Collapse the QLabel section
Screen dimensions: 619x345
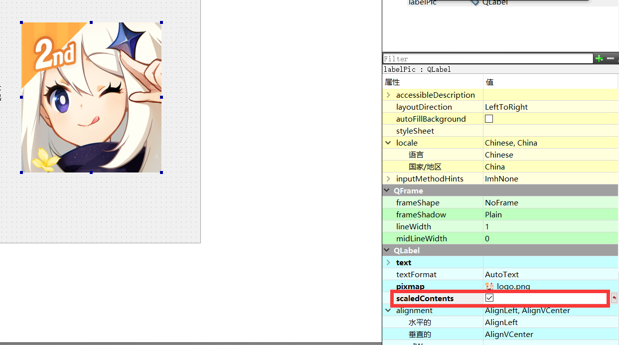pyautogui.click(x=387, y=250)
